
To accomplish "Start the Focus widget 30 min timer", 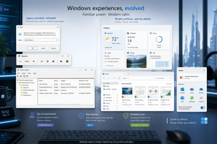I will [x=159, y=39].
